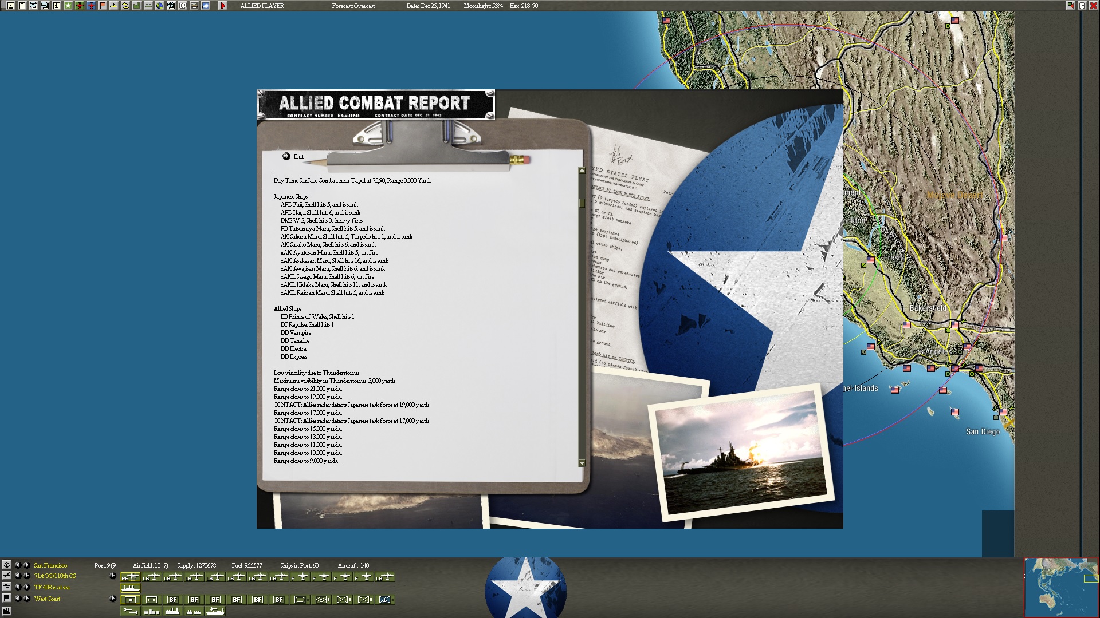Open the 71st OG/110th CS unit link
Viewport: 1100px width, 618px height.
click(x=55, y=576)
